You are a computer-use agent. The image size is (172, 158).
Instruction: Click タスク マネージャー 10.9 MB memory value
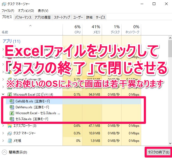click(94, 133)
